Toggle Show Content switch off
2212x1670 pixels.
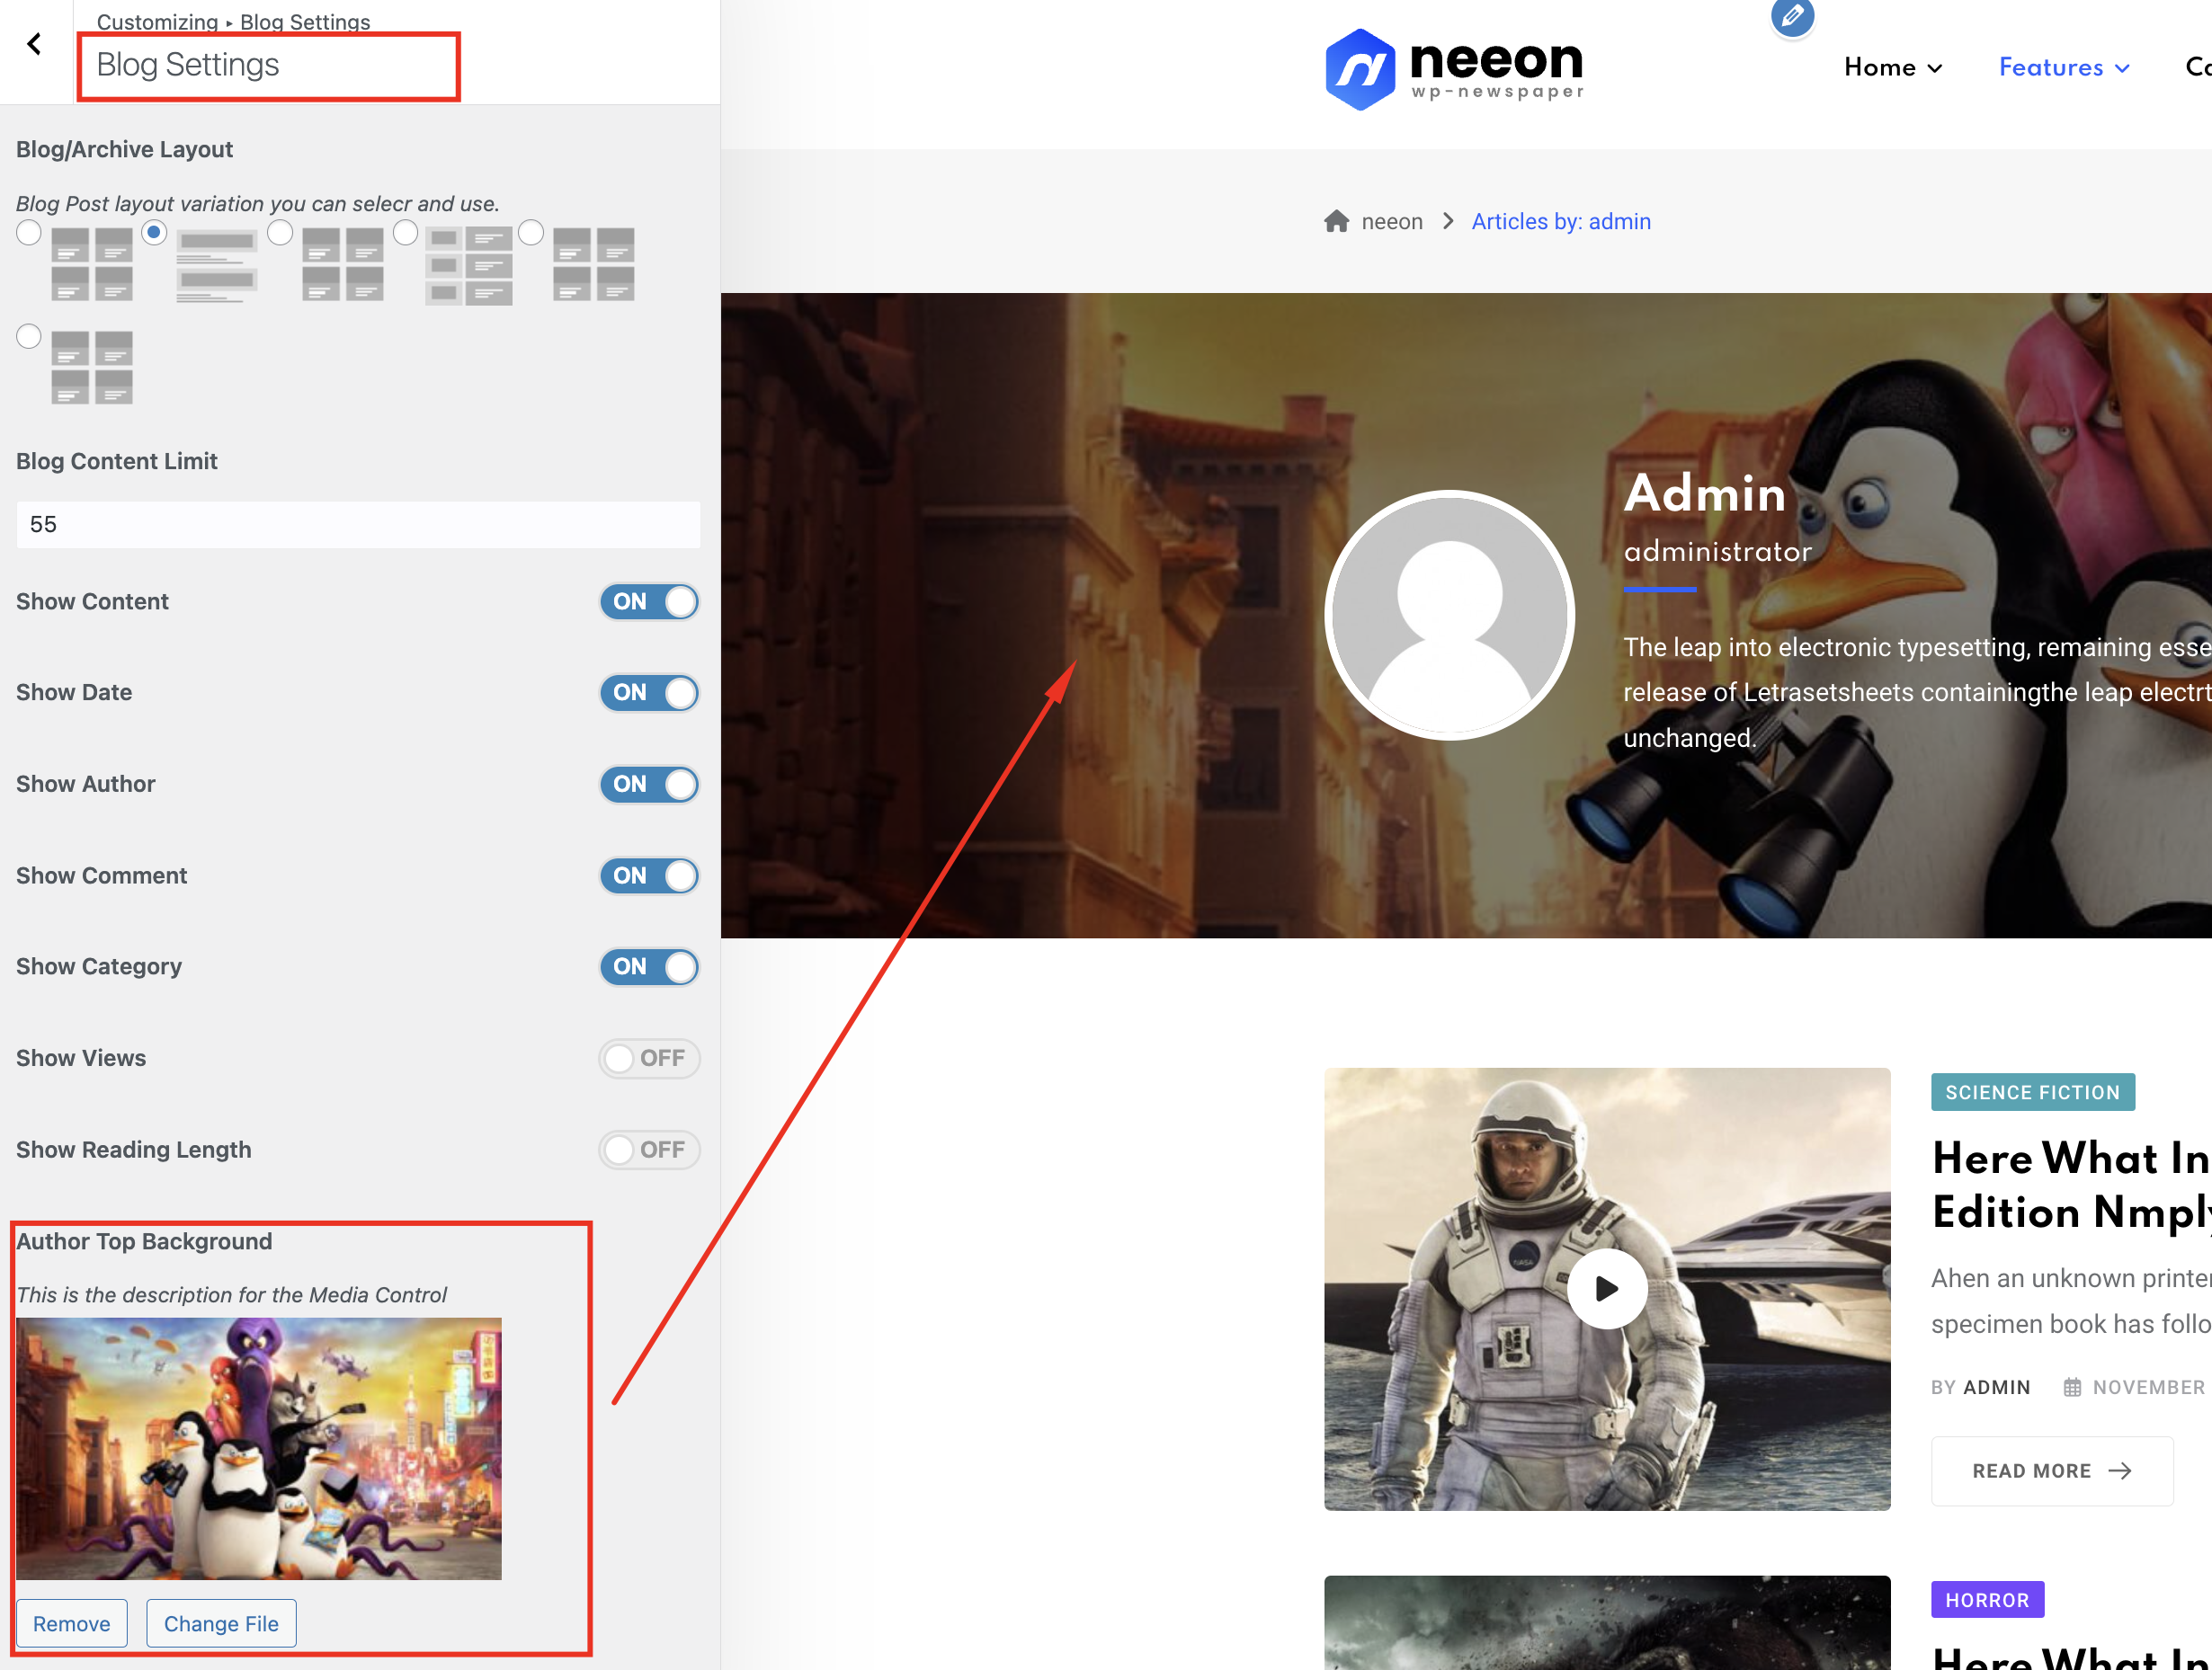(x=649, y=601)
